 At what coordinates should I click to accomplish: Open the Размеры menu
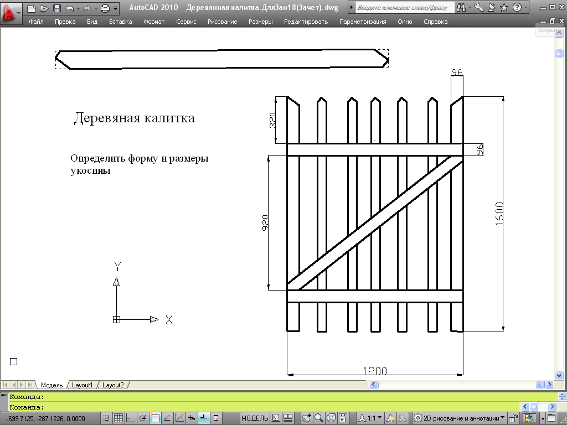tap(260, 22)
